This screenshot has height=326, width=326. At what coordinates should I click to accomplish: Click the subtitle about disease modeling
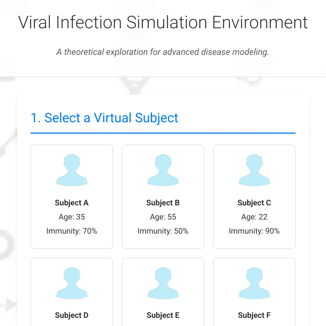pyautogui.click(x=163, y=52)
